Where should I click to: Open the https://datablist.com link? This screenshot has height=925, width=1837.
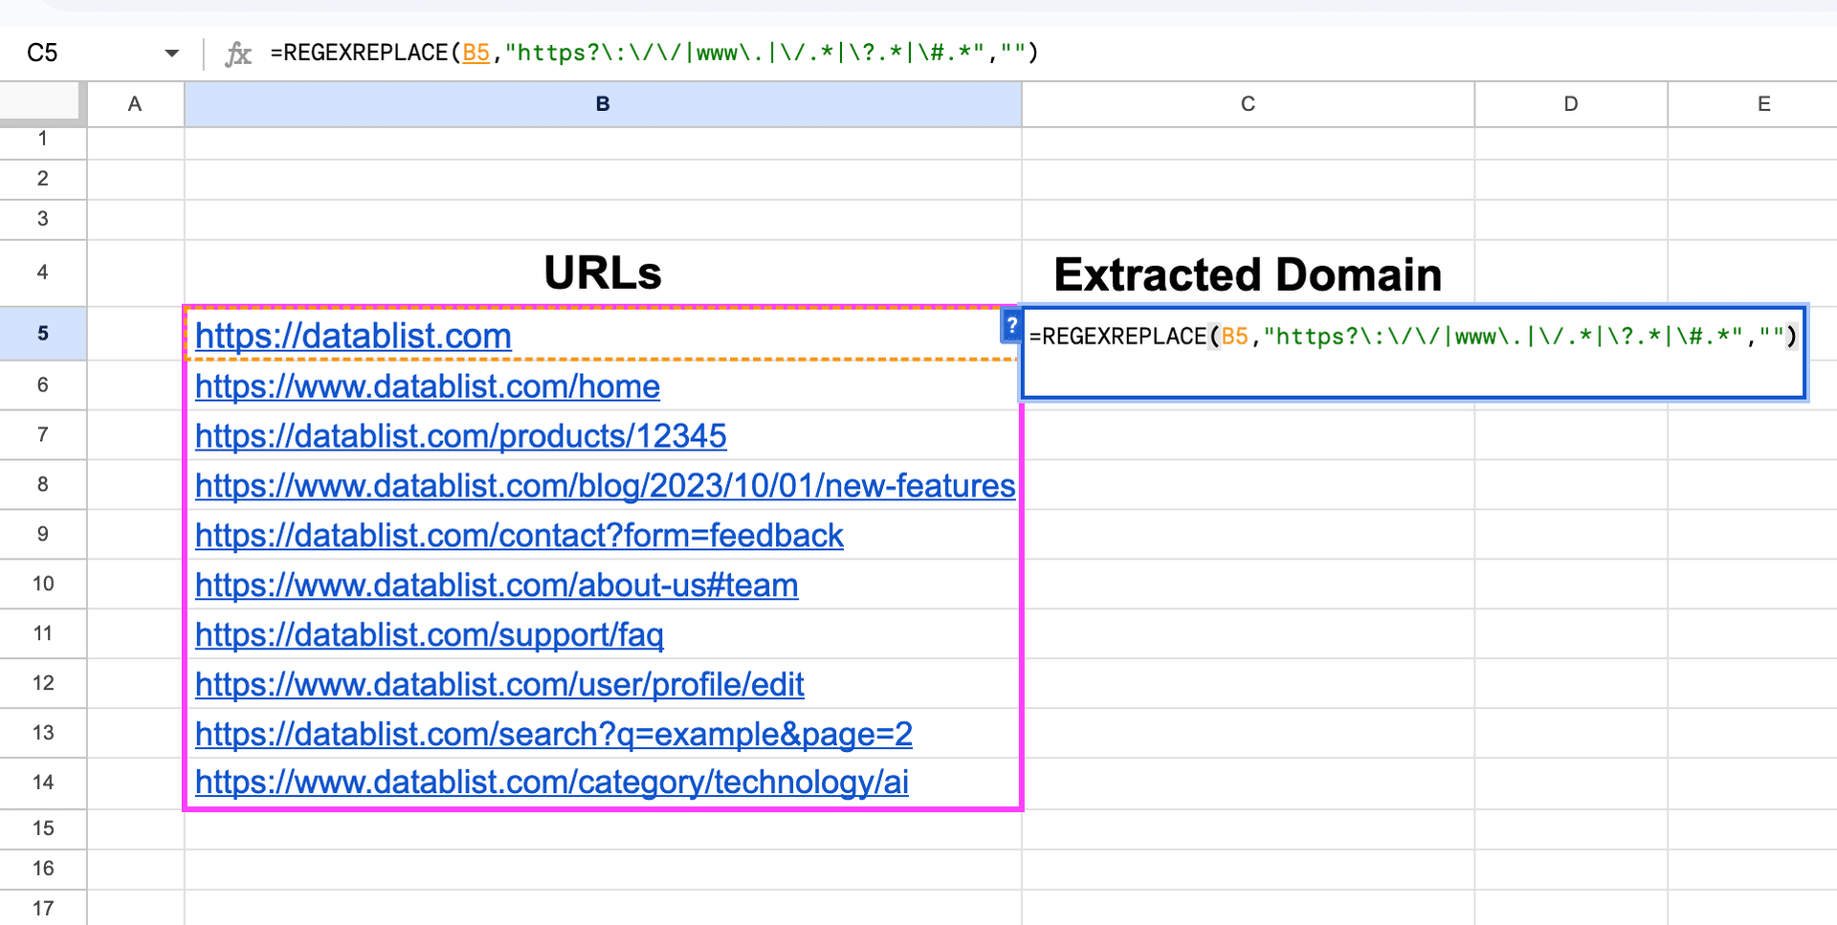[352, 336]
